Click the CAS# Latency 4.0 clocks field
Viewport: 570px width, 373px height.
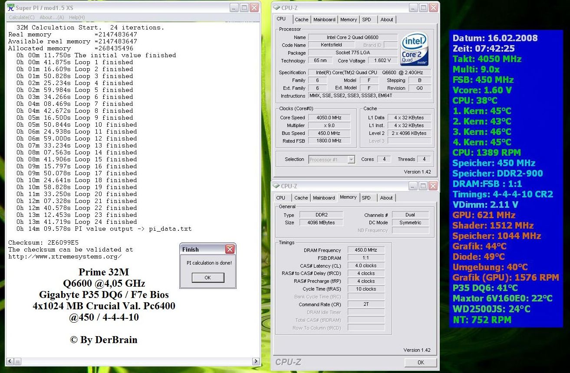coord(366,265)
